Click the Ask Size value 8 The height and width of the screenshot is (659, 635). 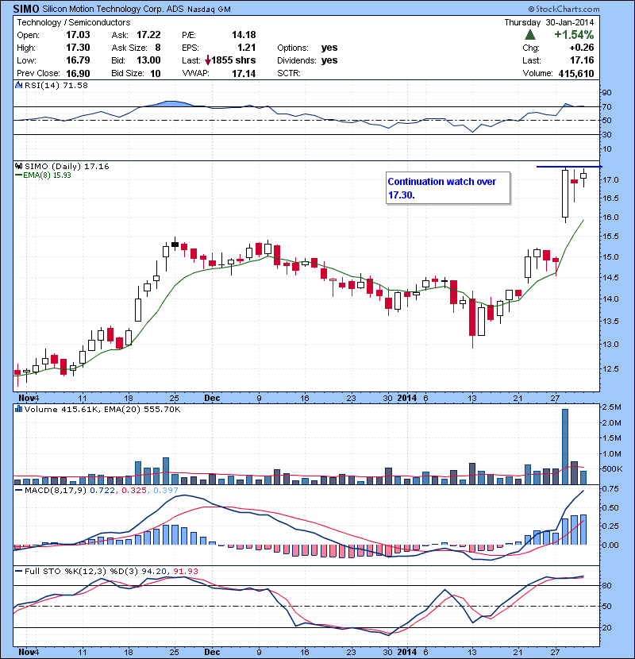(x=158, y=48)
